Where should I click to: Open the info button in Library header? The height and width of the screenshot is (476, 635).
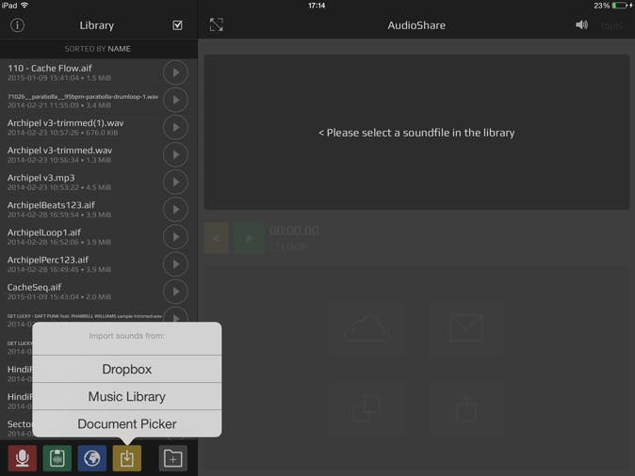pyautogui.click(x=17, y=25)
